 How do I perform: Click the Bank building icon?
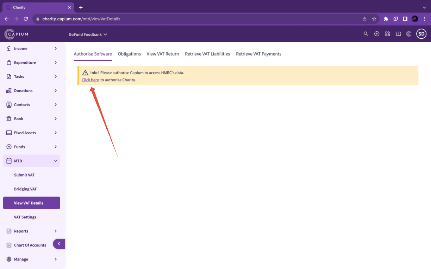[9, 119]
